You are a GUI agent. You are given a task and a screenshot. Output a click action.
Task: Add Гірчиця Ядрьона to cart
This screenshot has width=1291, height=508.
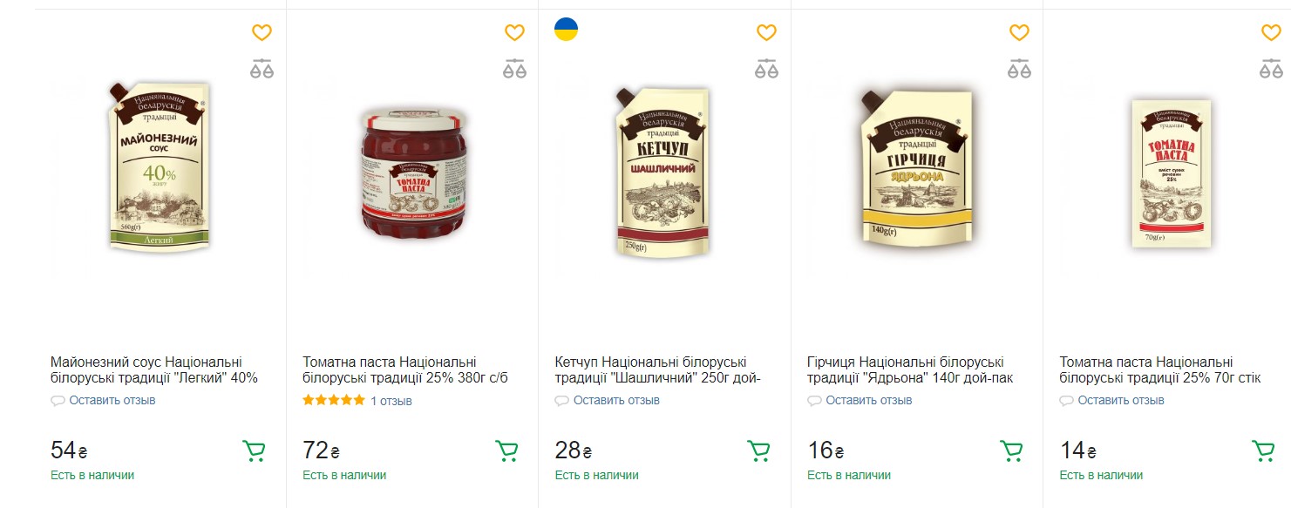[1009, 451]
